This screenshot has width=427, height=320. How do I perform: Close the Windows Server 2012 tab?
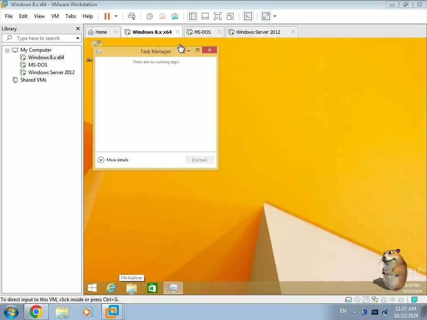click(293, 32)
